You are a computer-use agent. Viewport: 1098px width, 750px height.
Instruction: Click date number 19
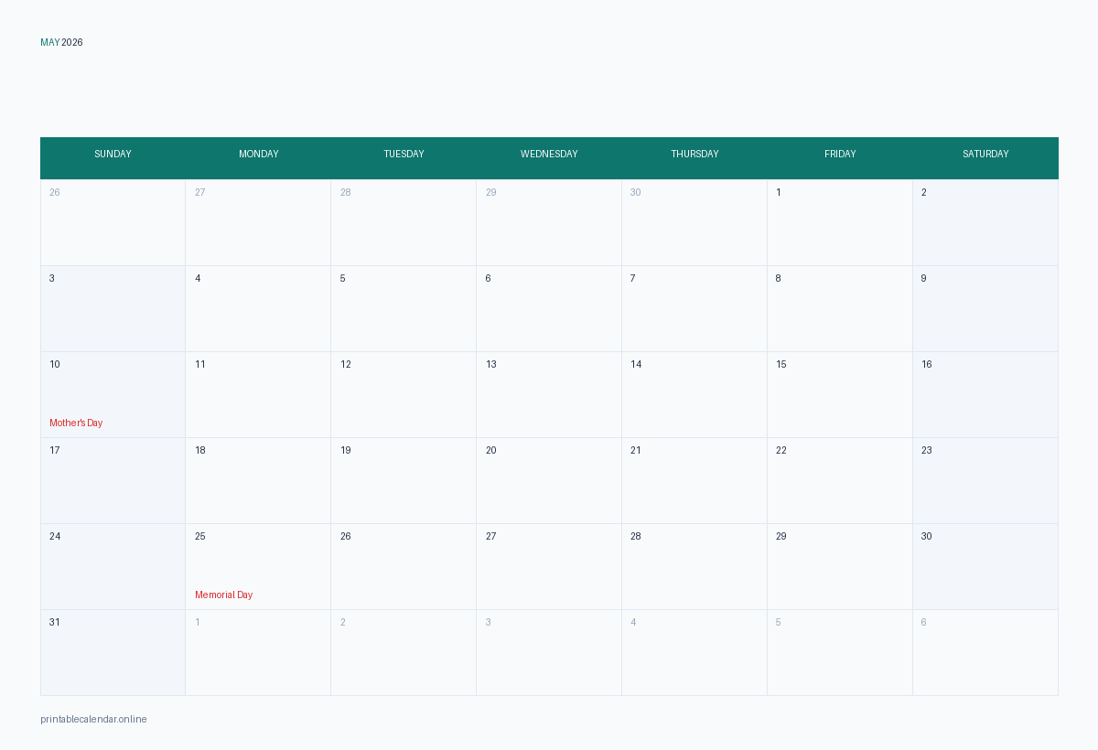point(346,451)
